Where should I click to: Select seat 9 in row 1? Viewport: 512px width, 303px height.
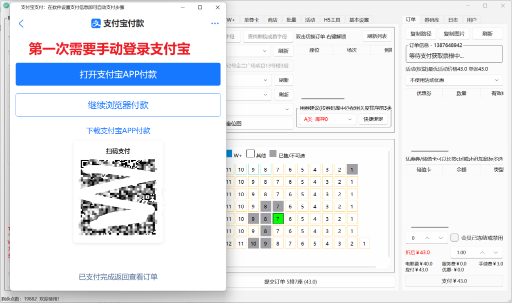tap(253, 170)
